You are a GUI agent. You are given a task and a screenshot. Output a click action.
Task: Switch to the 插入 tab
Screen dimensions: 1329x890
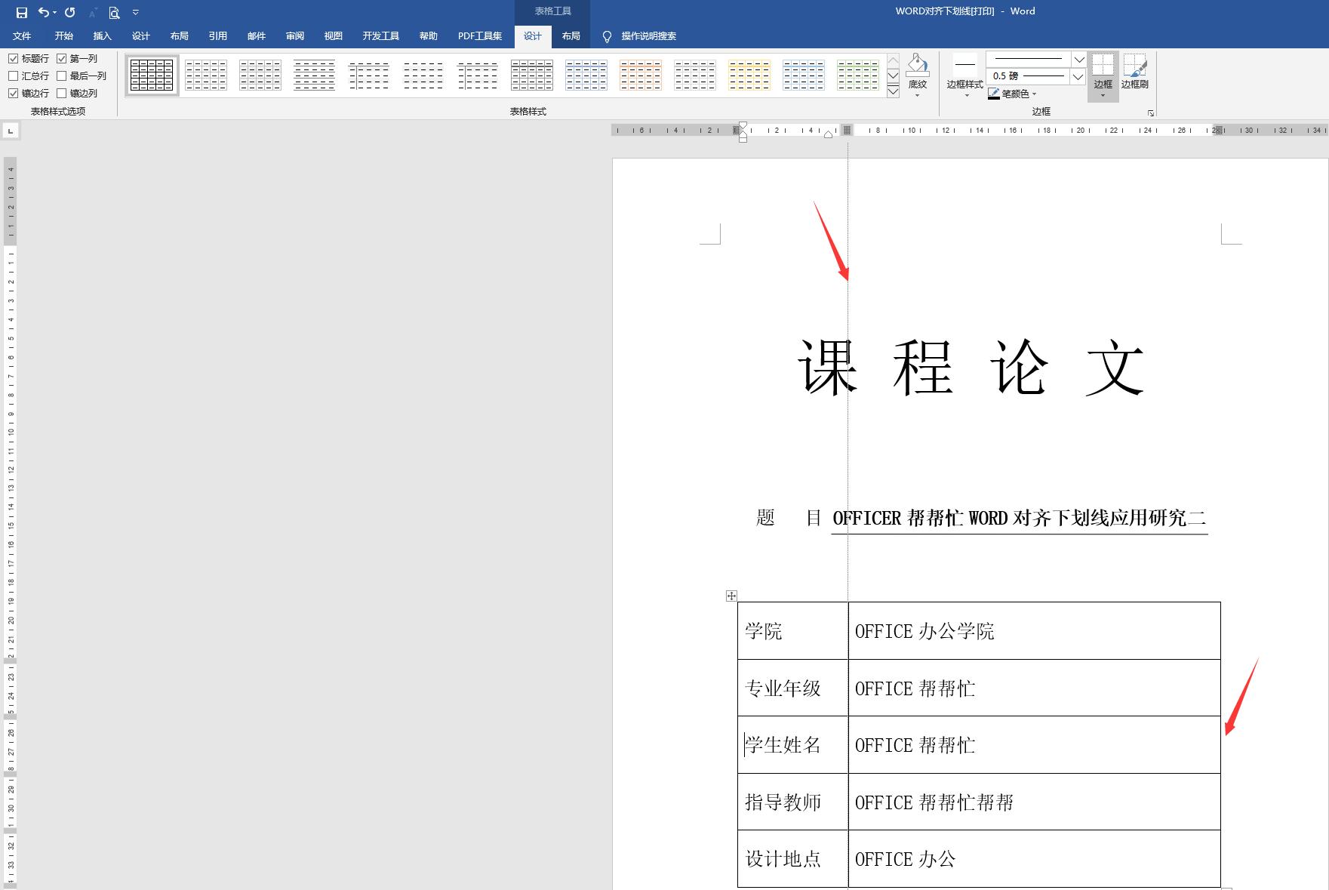[x=103, y=36]
